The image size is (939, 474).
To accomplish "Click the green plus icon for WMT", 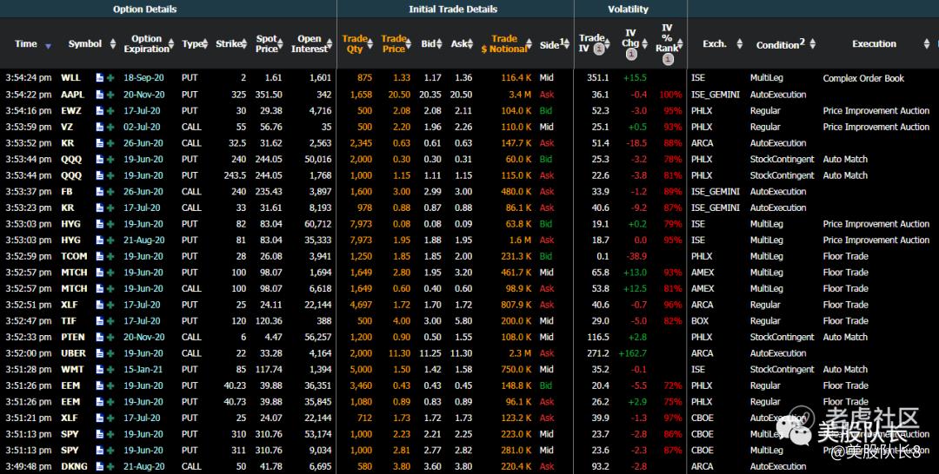I will click(x=110, y=369).
